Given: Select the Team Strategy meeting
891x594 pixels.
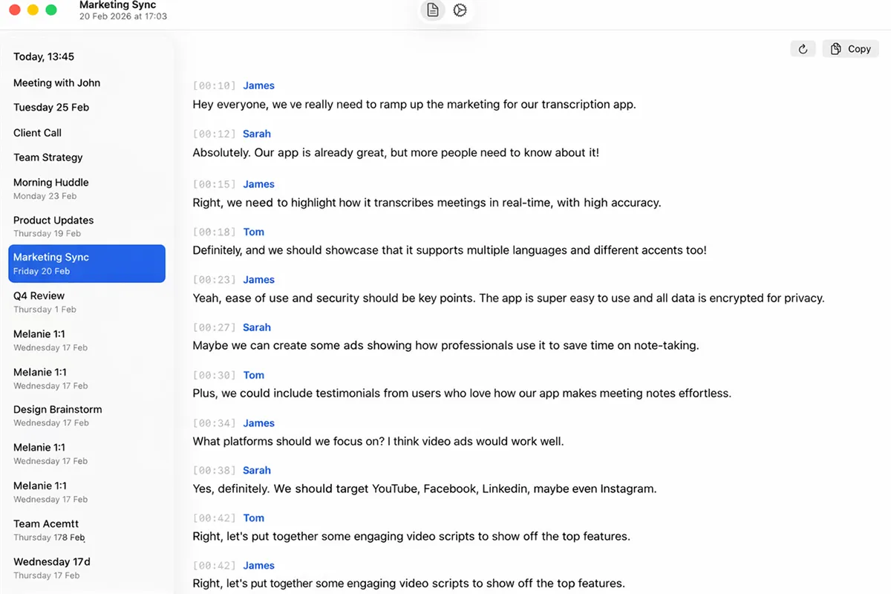Looking at the screenshot, I should [48, 157].
